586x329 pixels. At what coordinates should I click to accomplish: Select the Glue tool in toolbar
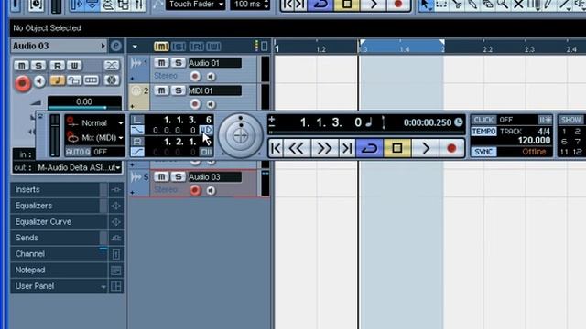(472, 5)
